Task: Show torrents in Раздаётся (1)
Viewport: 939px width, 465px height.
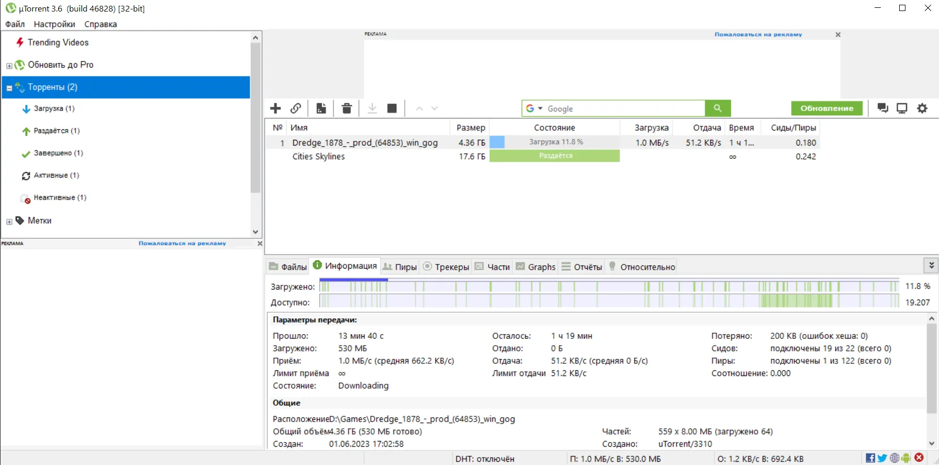Action: (x=57, y=131)
